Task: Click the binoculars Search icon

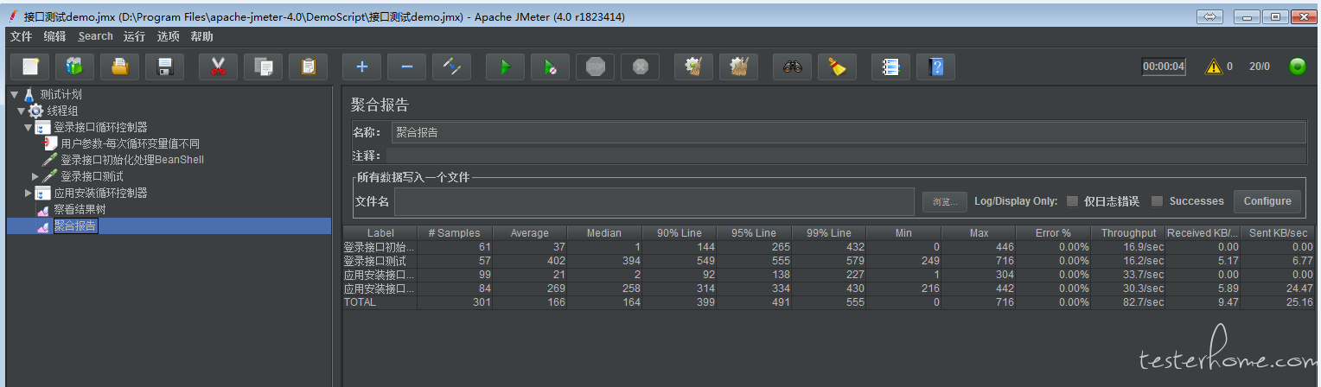Action: [x=792, y=67]
